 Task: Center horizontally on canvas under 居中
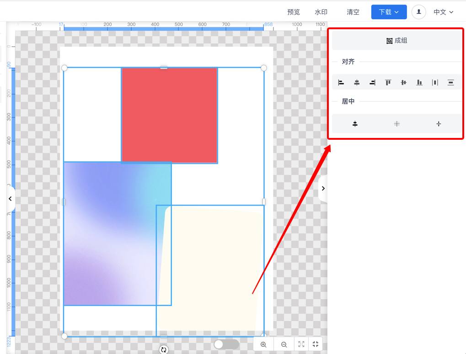[355, 124]
